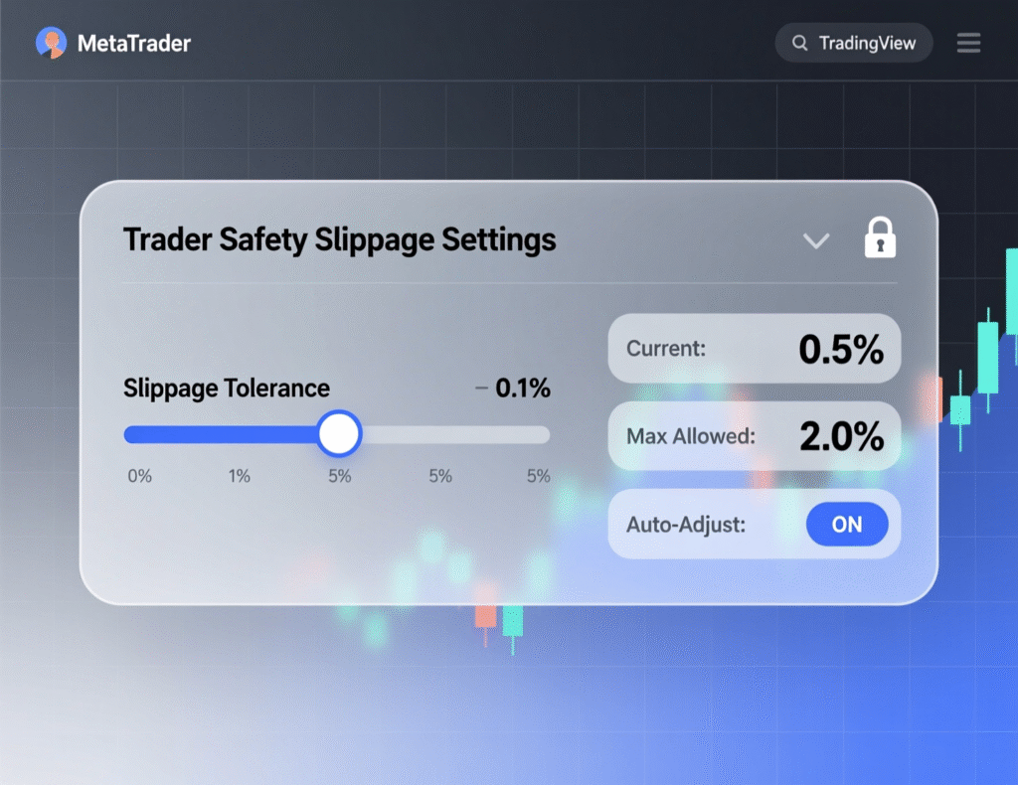Click the 1% label under the slider

[x=239, y=476]
